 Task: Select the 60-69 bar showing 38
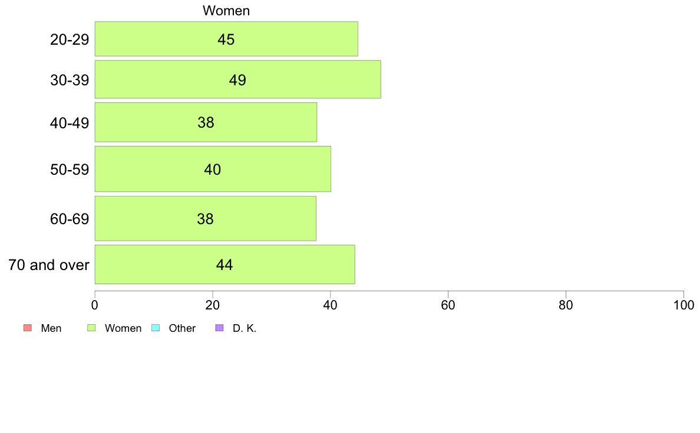coord(206,218)
